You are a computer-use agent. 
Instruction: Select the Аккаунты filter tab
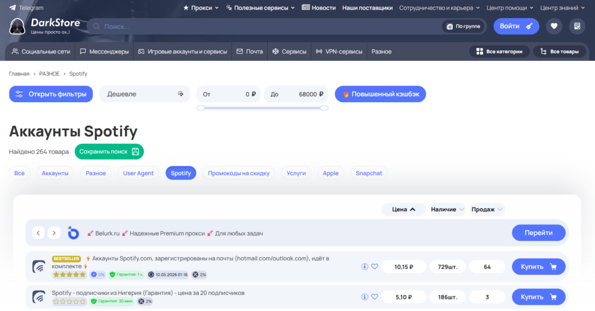pyautogui.click(x=55, y=173)
